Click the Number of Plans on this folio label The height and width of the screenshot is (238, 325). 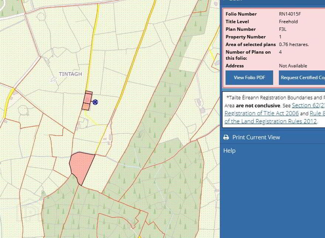(x=248, y=55)
